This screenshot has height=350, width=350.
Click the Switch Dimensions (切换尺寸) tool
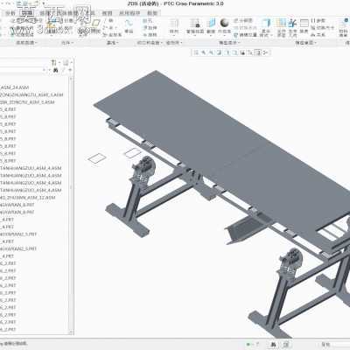(323, 28)
